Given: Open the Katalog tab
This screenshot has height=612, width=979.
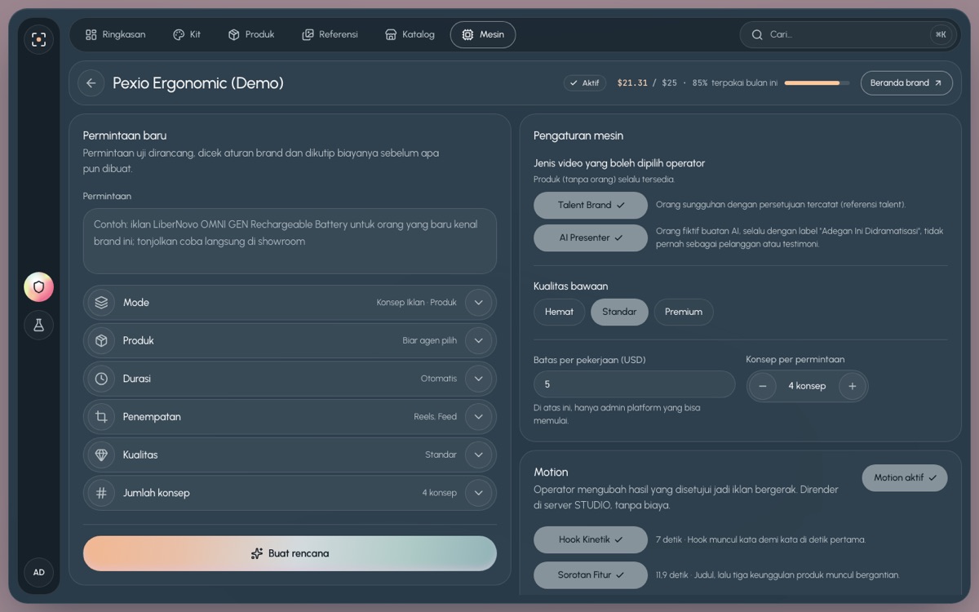Looking at the screenshot, I should [410, 34].
